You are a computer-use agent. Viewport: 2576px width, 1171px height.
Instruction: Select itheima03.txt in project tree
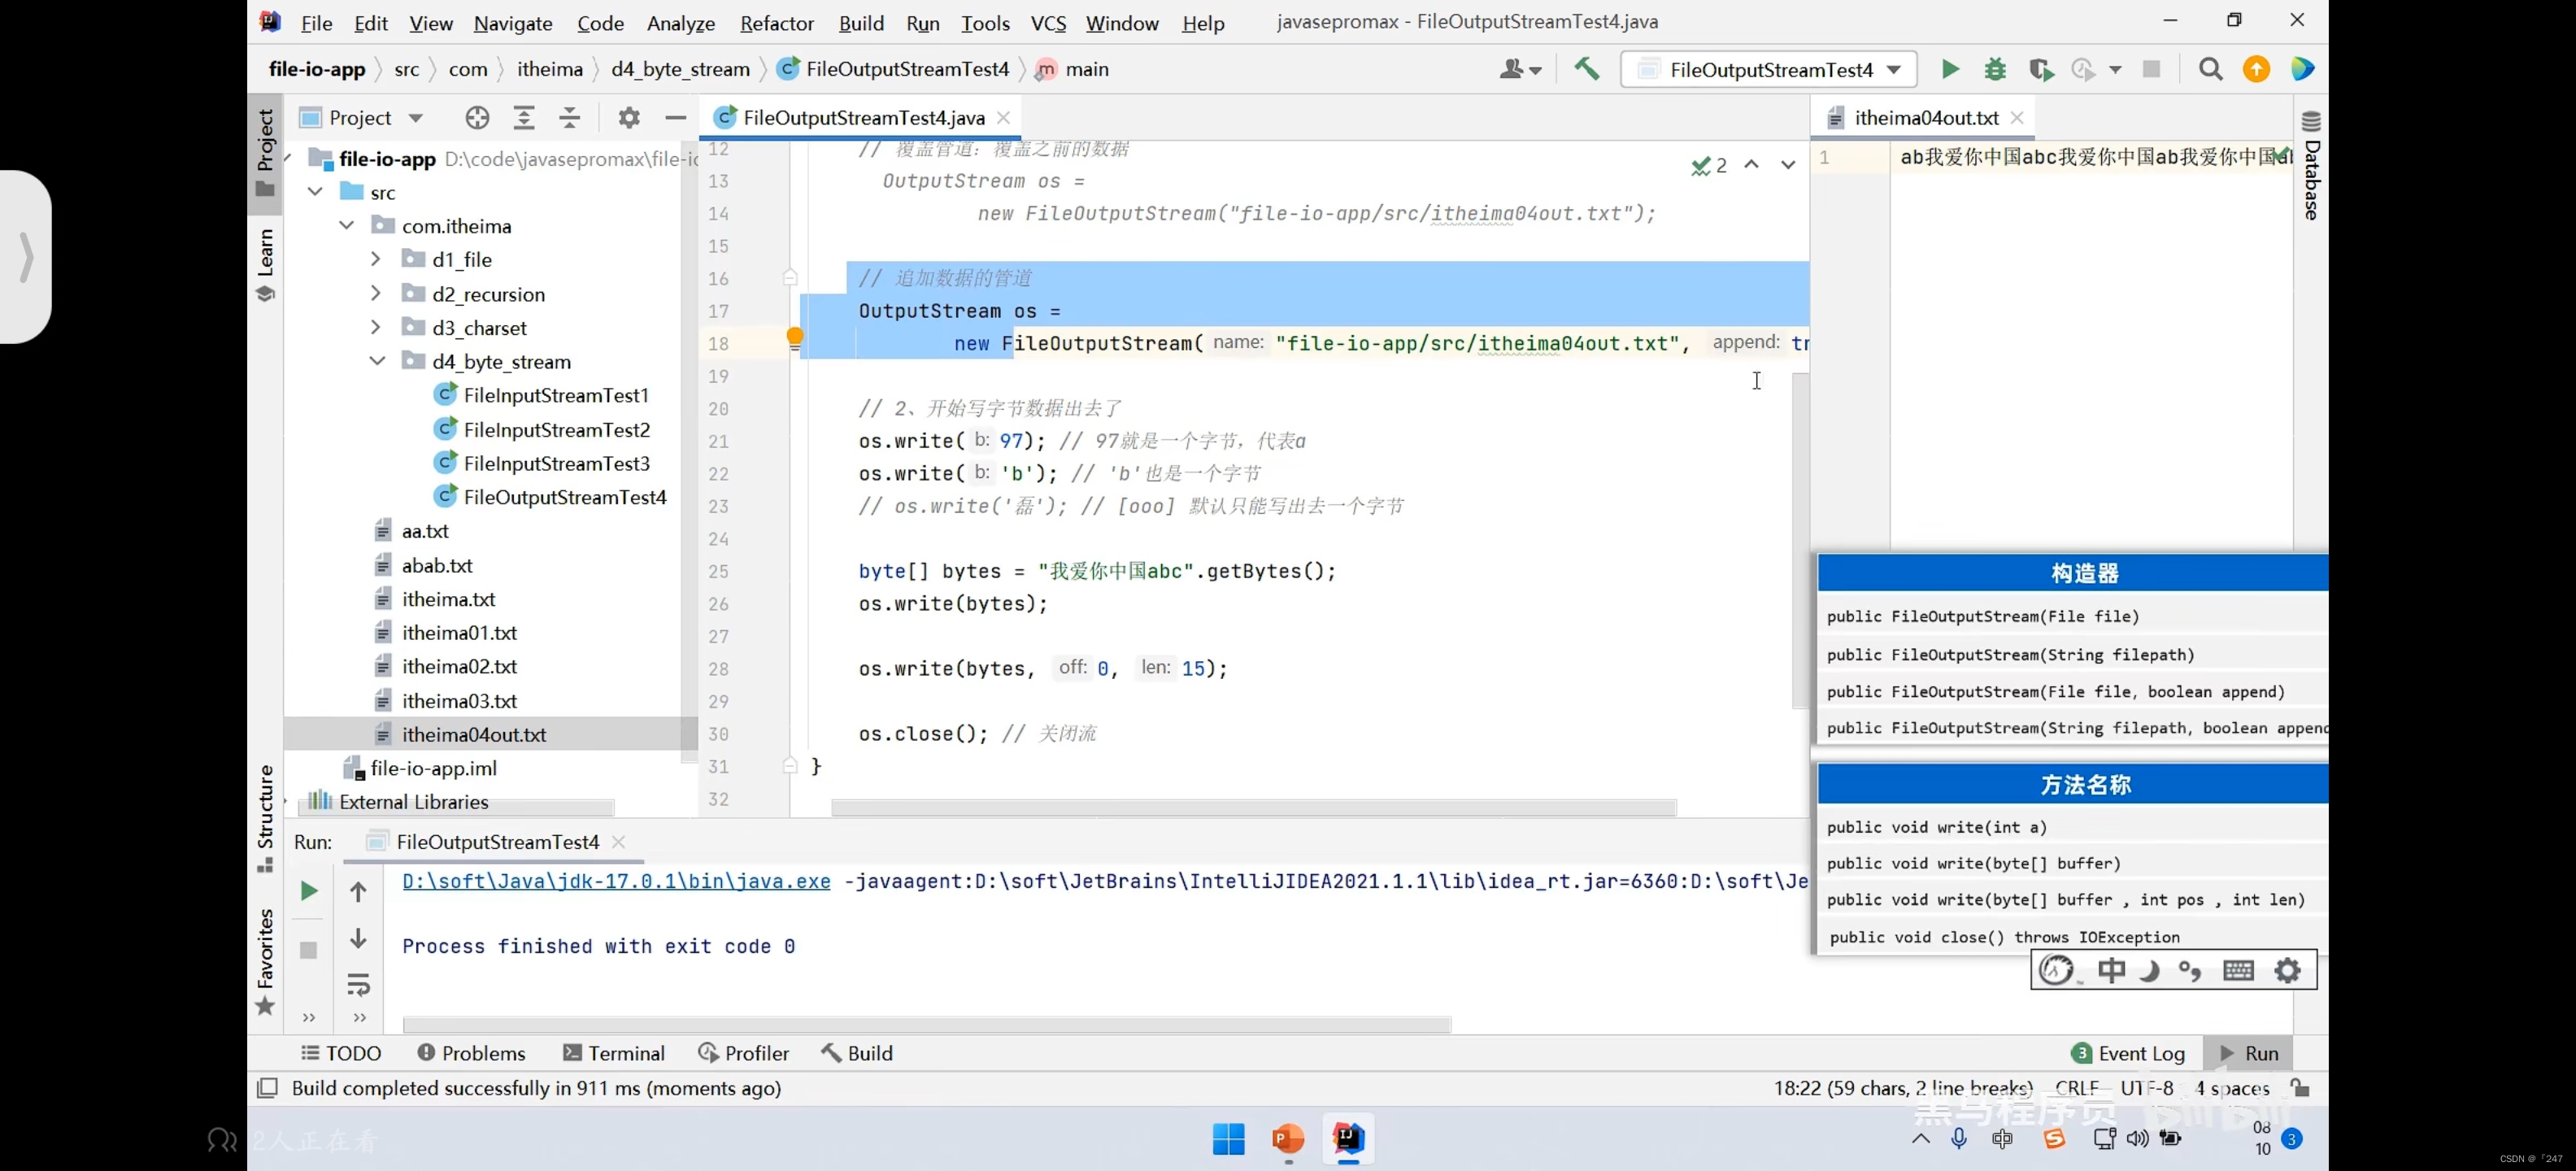(x=459, y=700)
